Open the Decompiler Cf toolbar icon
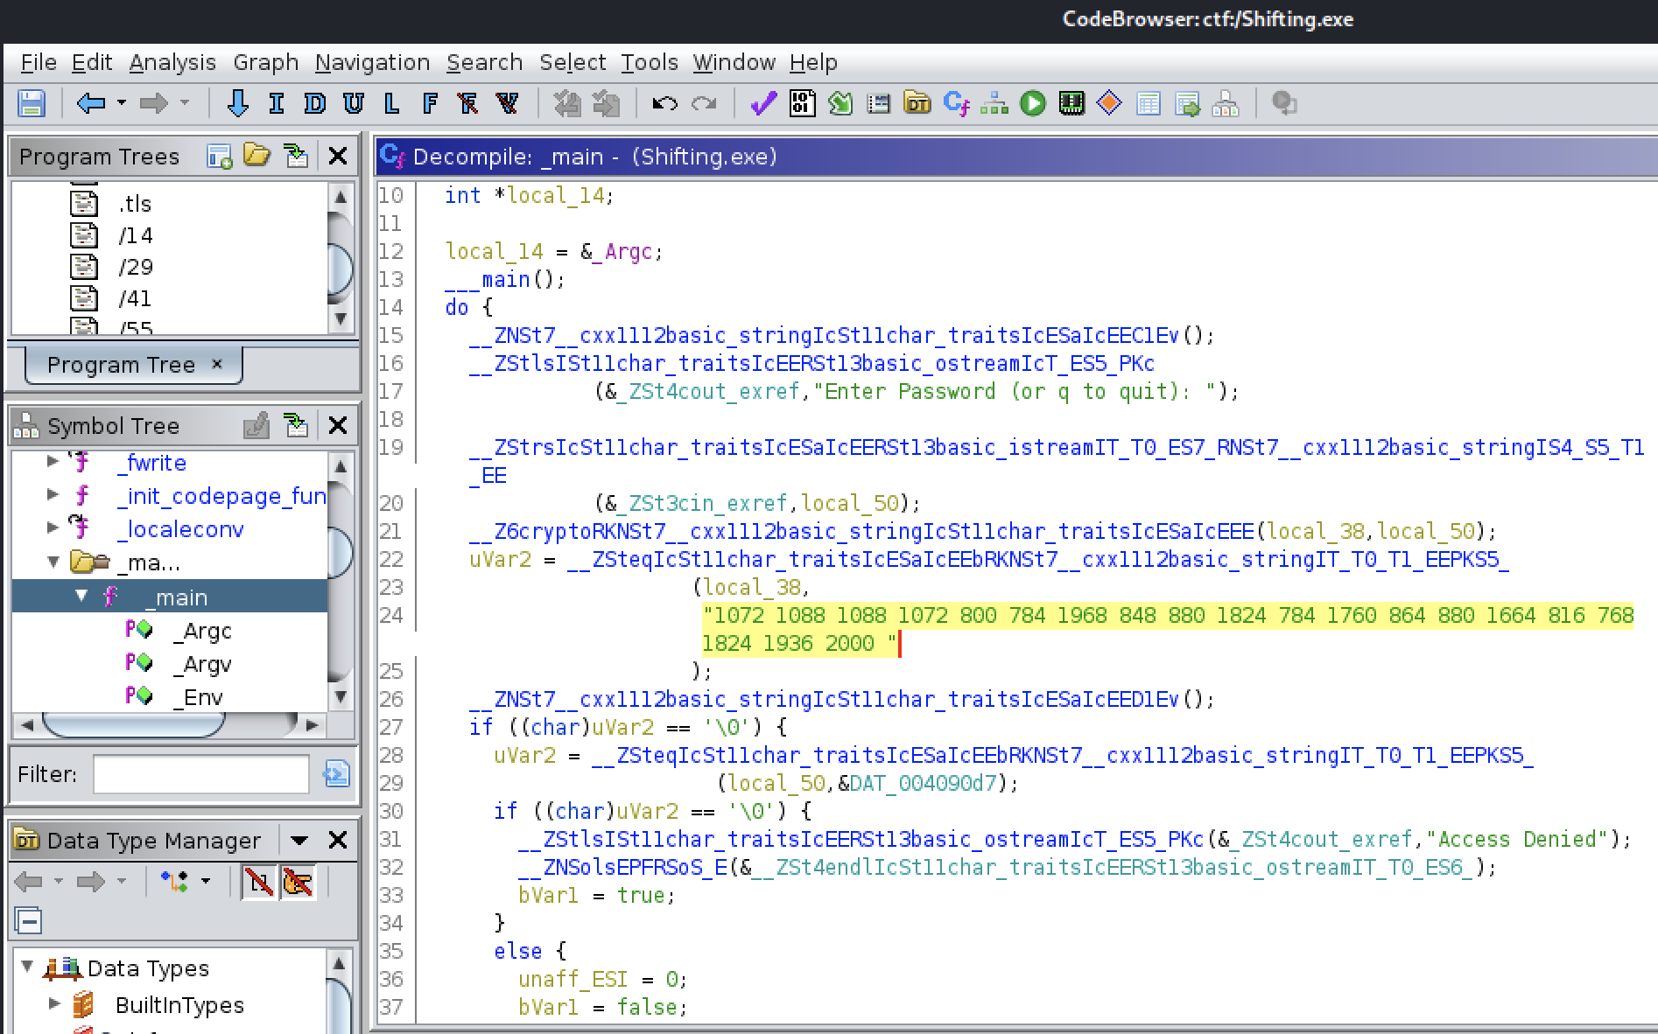This screenshot has width=1658, height=1034. coord(956,103)
